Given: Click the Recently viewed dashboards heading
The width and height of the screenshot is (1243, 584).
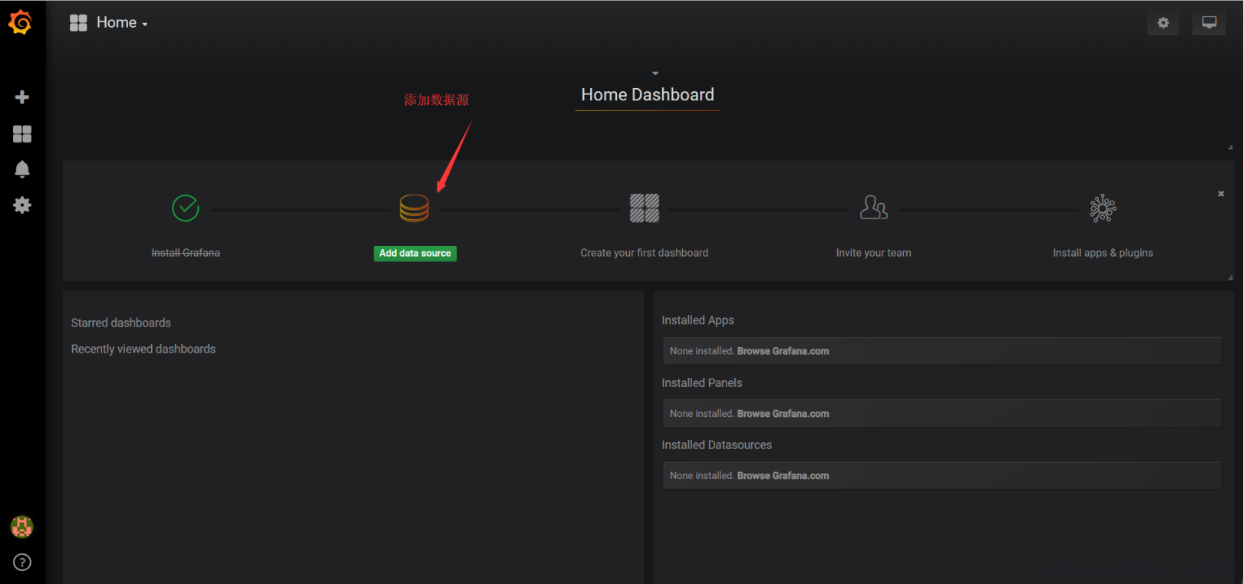Looking at the screenshot, I should 143,349.
